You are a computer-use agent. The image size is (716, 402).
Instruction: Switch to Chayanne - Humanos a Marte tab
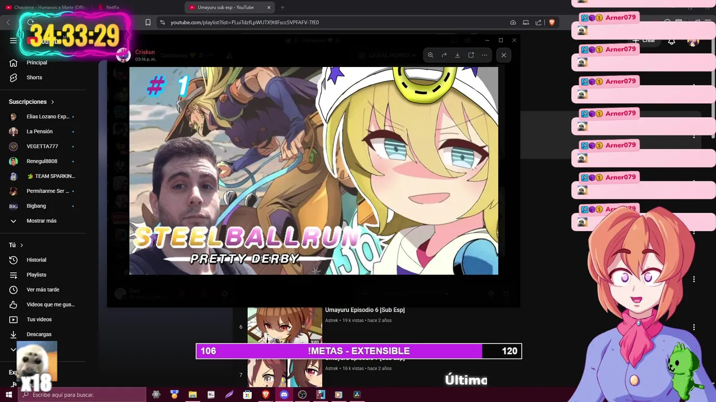tap(45, 7)
